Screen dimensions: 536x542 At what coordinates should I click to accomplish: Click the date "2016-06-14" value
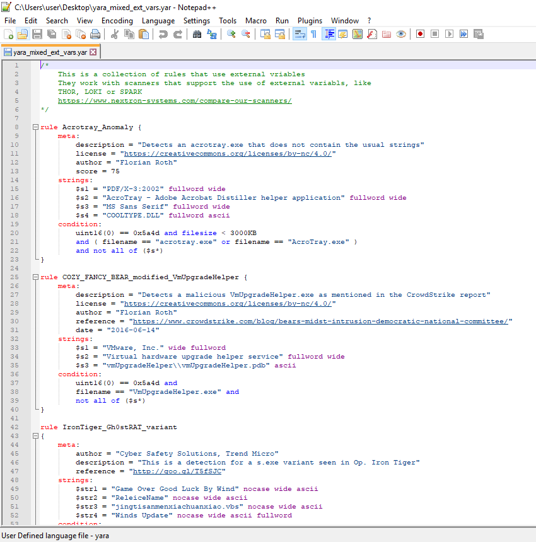click(133, 330)
